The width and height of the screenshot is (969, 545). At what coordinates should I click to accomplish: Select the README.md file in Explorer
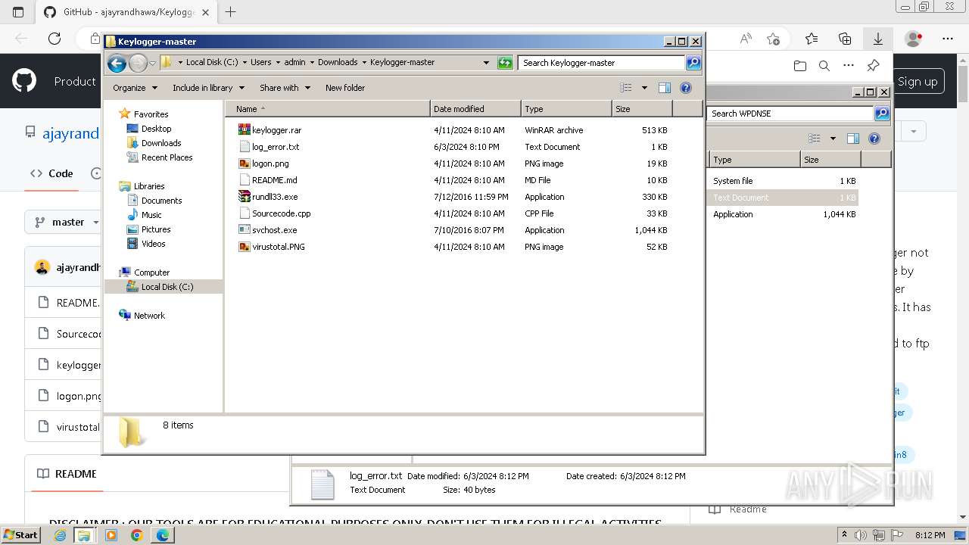274,180
